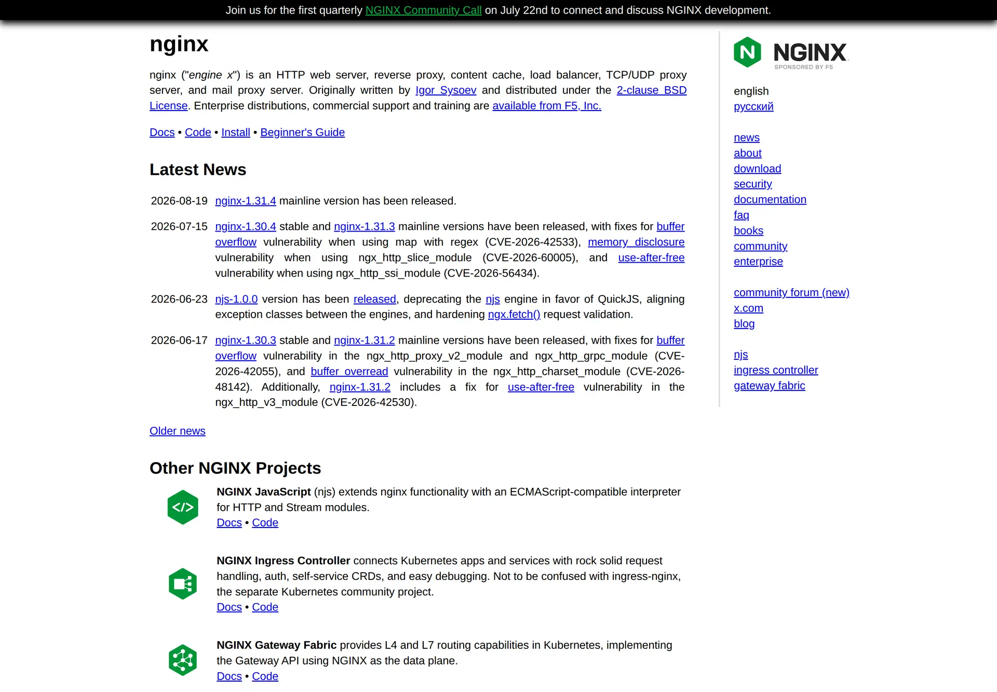Open the njs sidebar link
997x692 pixels.
[741, 355]
